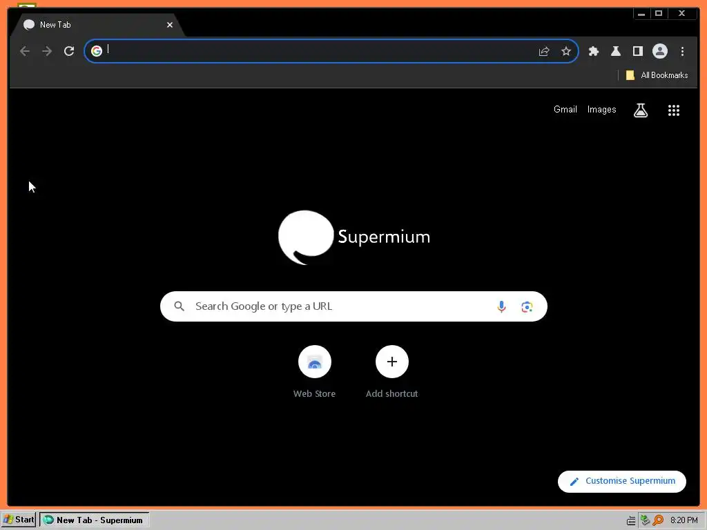The image size is (707, 530).
Task: Maximize the Supermium window
Action: tap(659, 14)
